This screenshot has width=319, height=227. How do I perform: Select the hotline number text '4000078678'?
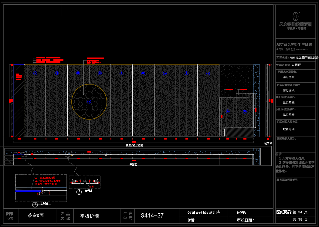[302, 50]
